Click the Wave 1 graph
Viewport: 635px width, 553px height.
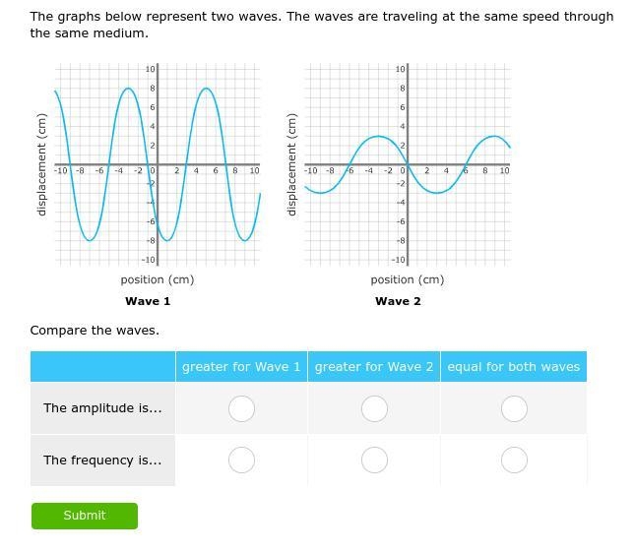[158, 164]
